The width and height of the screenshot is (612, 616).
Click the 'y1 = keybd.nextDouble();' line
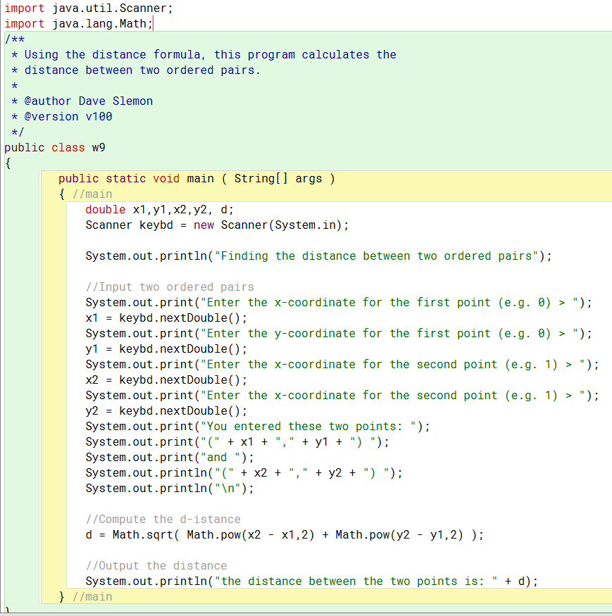pyautogui.click(x=167, y=349)
